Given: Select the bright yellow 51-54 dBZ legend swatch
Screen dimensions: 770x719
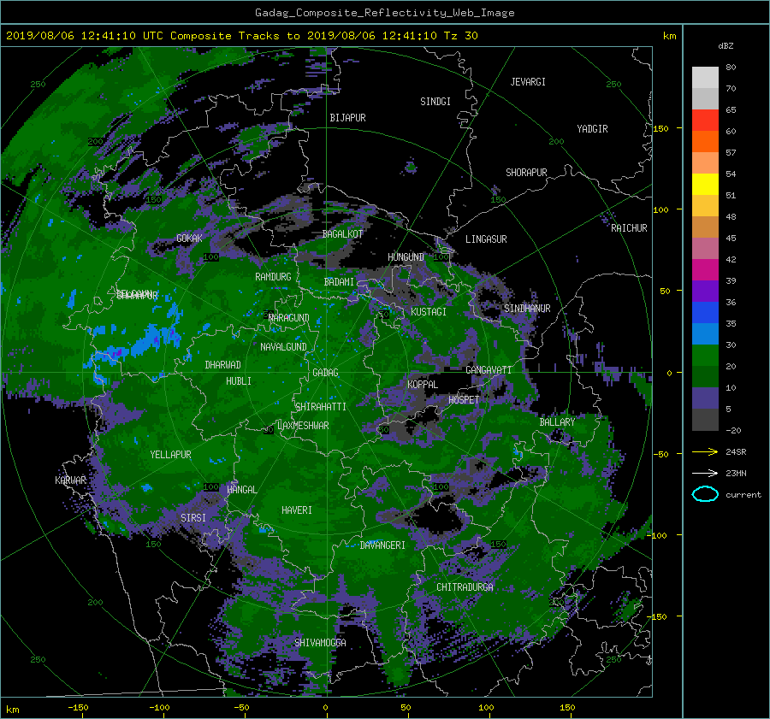Looking at the screenshot, I should pos(705,184).
